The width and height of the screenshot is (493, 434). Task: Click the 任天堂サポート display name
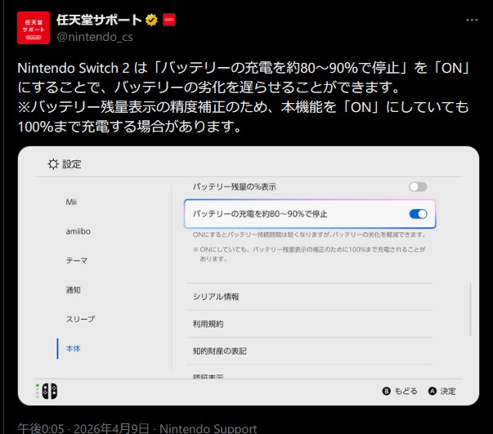99,20
